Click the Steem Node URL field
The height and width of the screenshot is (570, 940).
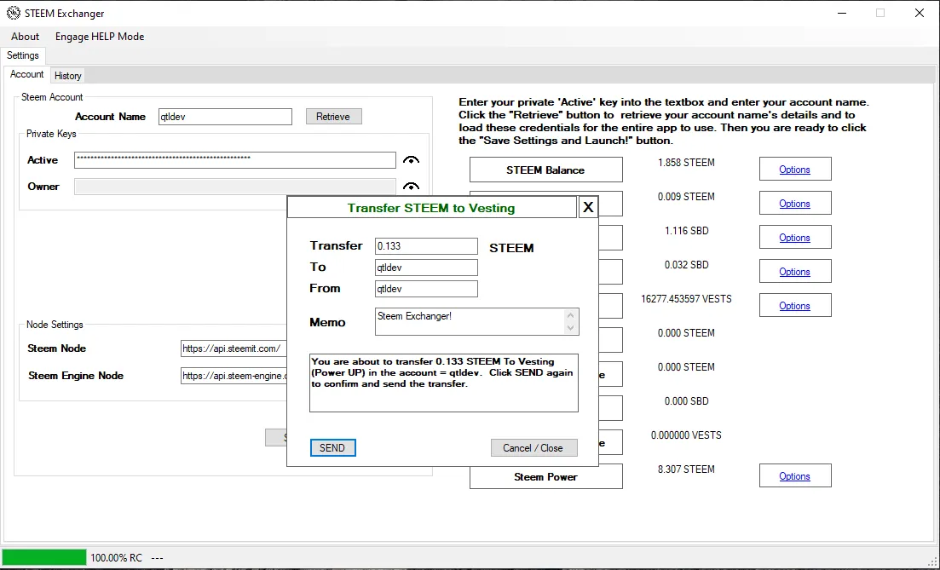coord(234,348)
